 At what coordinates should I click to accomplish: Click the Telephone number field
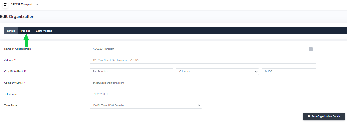(146, 94)
